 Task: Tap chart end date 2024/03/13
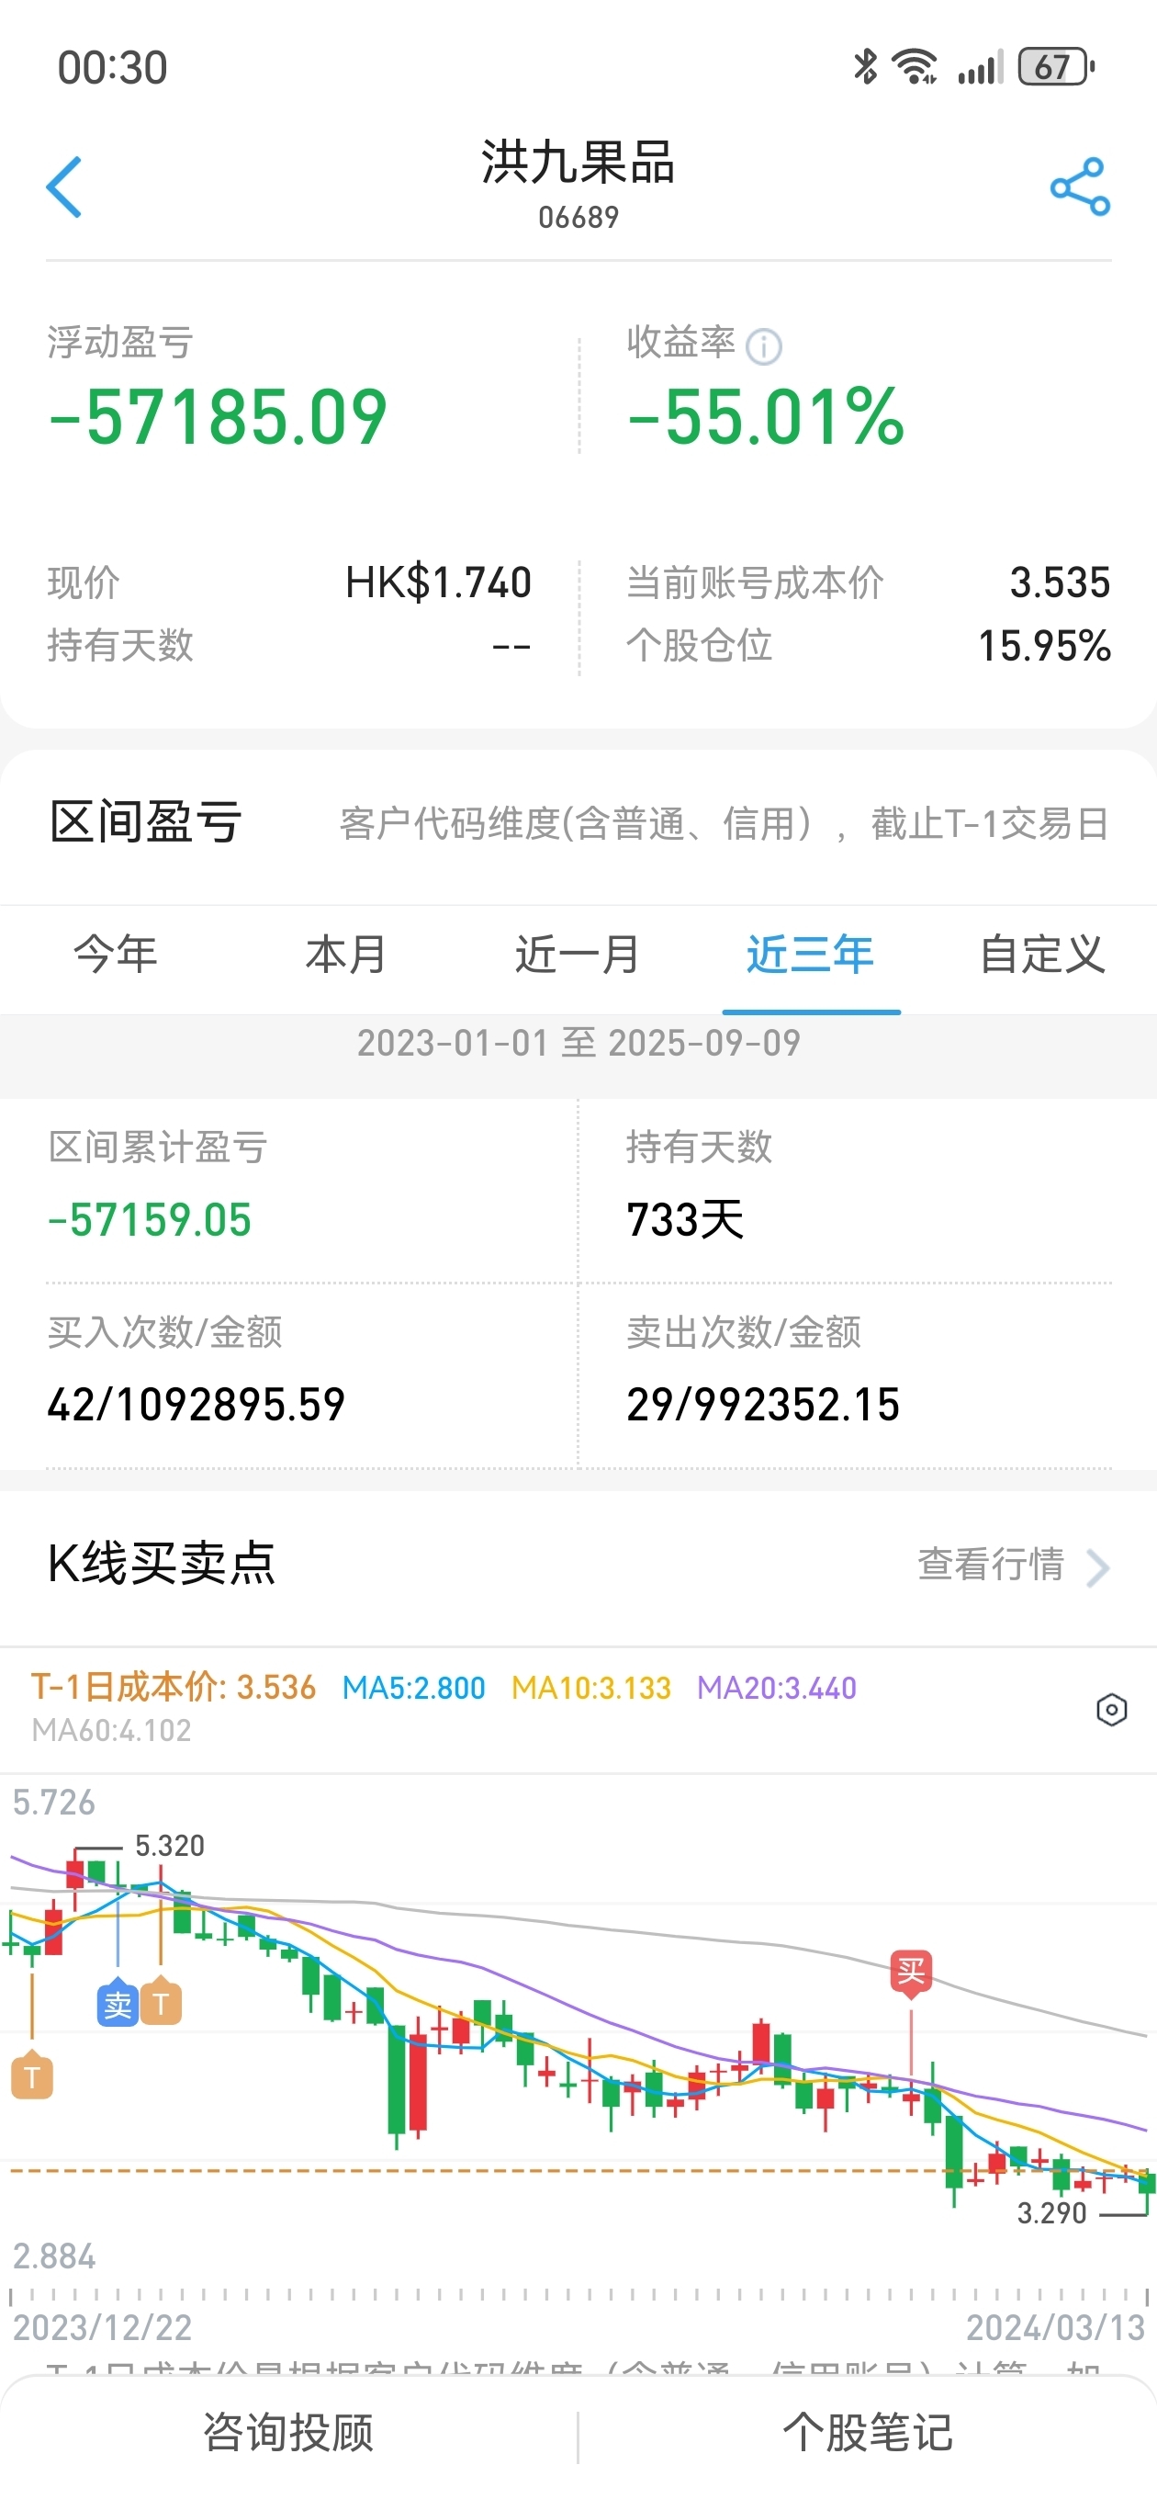pos(1055,2328)
